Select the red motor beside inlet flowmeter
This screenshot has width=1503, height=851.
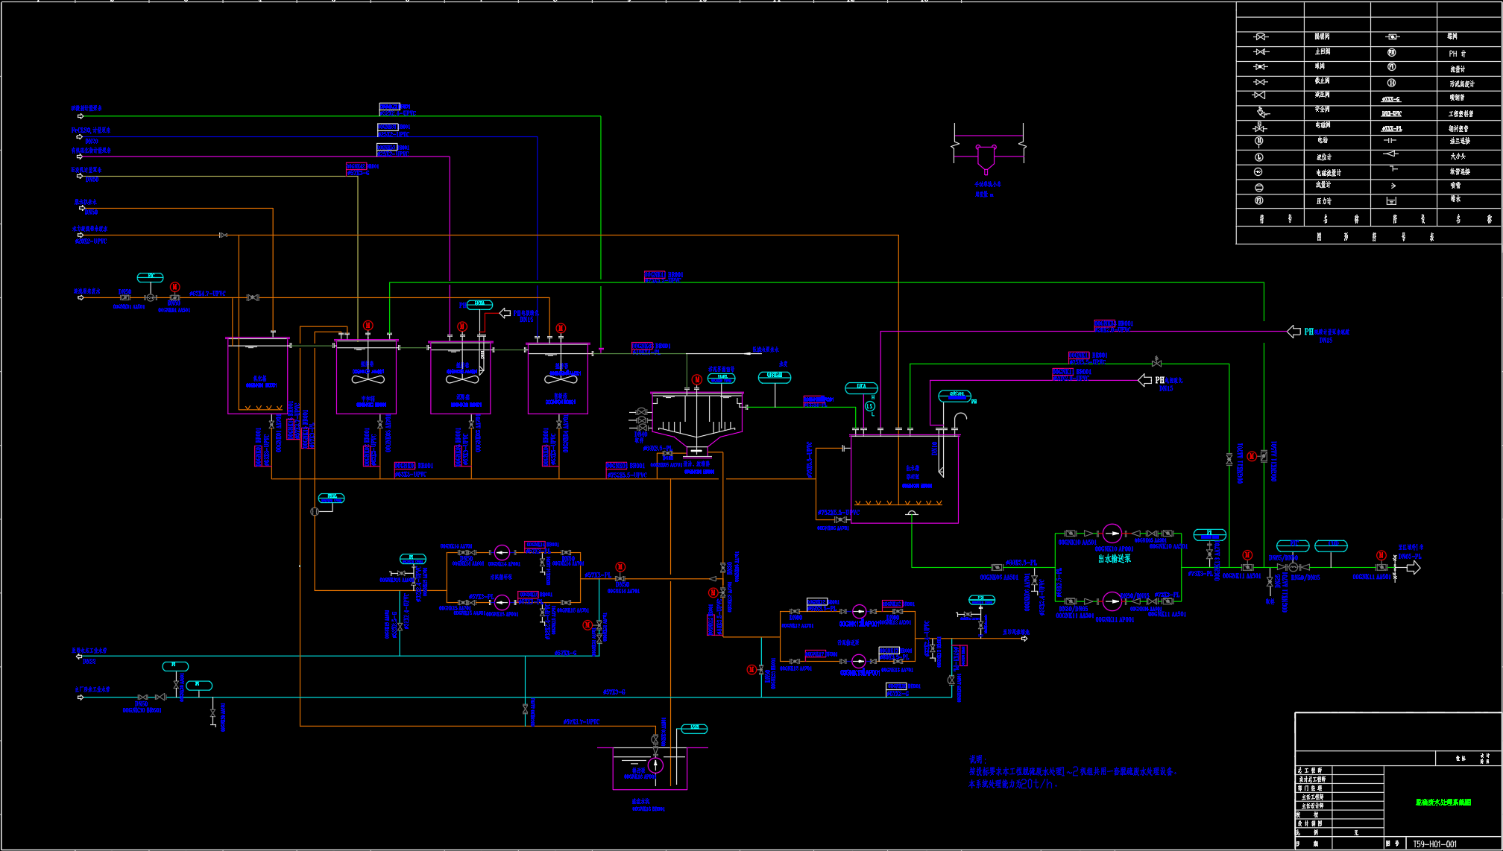[x=174, y=287]
